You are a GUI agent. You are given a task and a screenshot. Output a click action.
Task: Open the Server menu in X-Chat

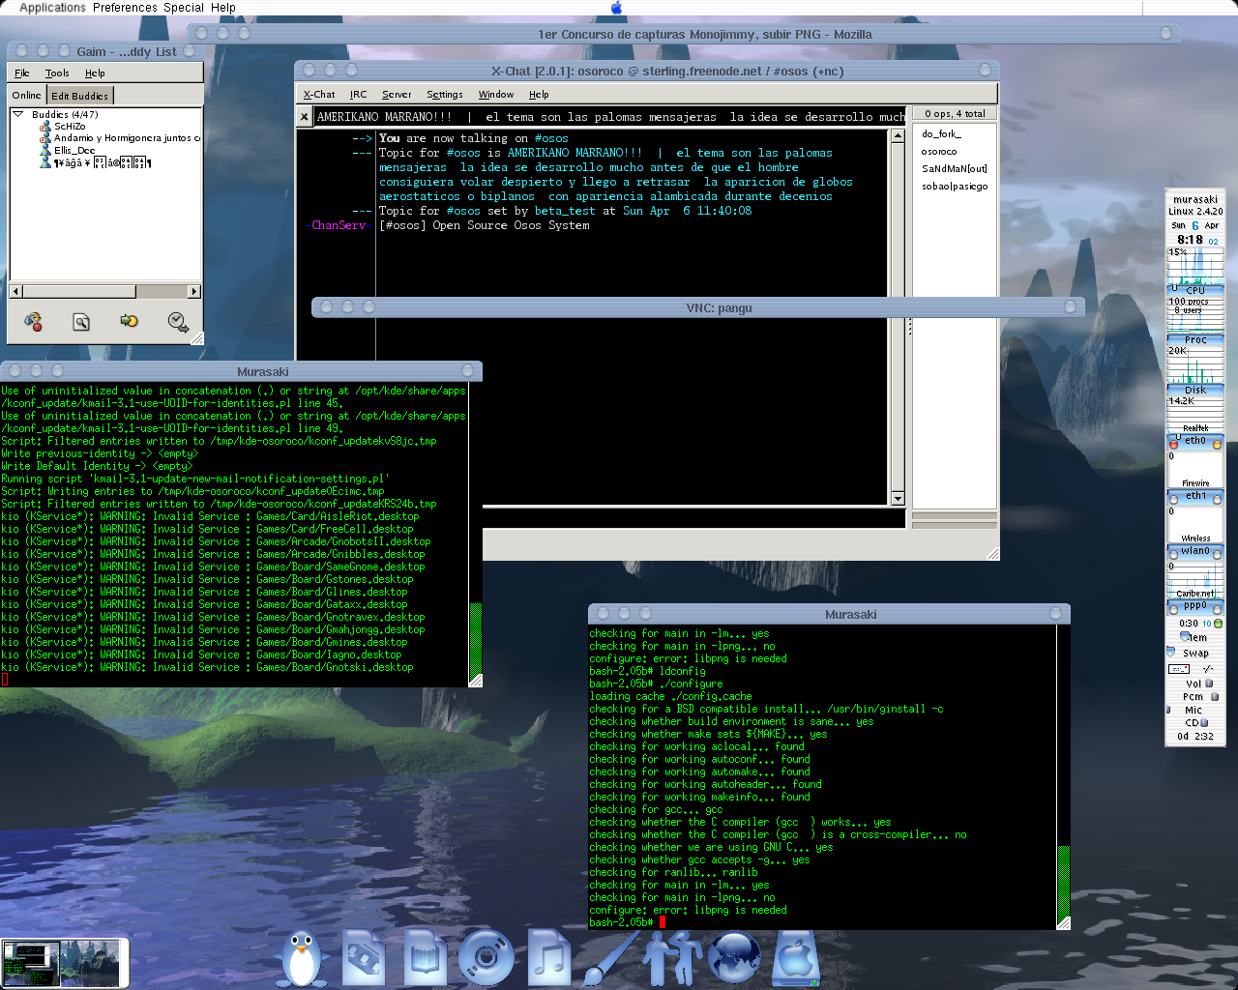coord(397,95)
